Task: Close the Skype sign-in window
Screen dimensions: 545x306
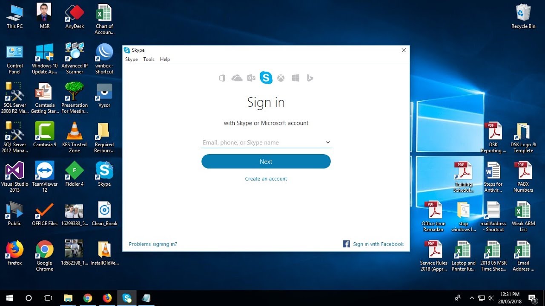Action: click(404, 50)
